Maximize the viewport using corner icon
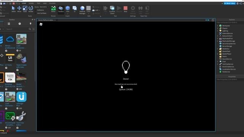The width and height of the screenshot is (244, 137). pyautogui.click(x=213, y=20)
